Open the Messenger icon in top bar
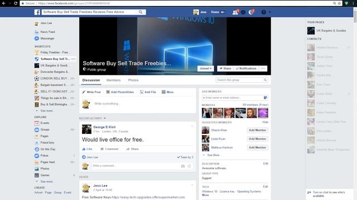This screenshot has height=200, width=357. coord(243,12)
